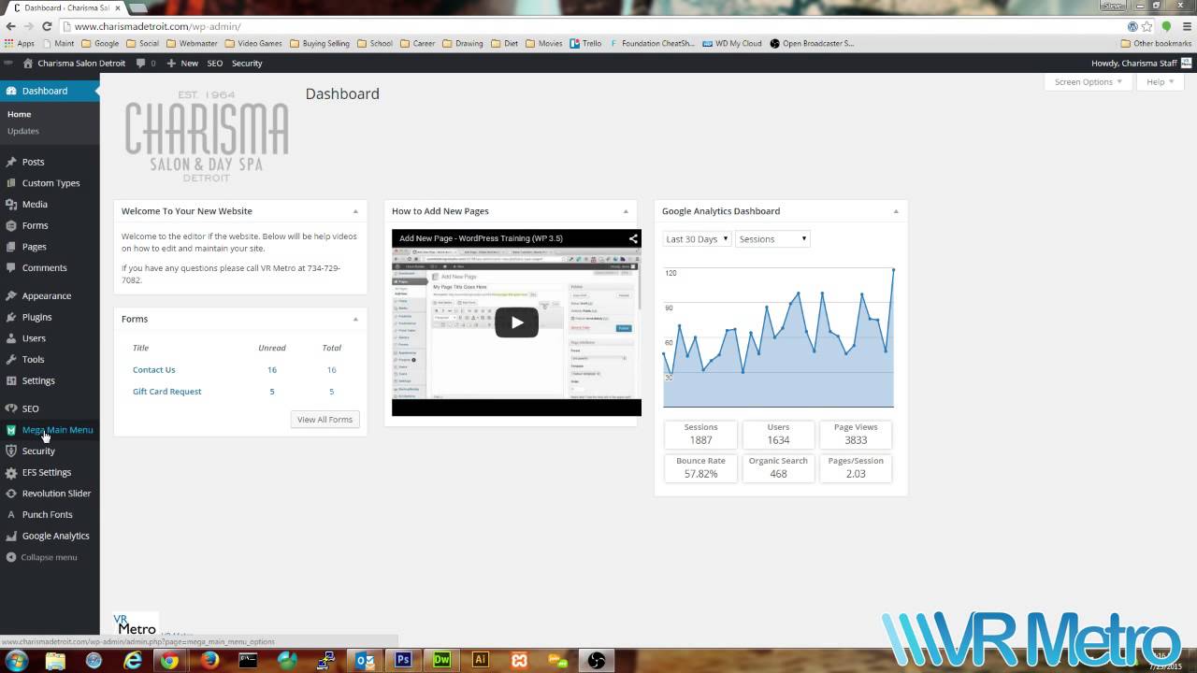
Task: Click SEO in the admin bar
Action: [x=215, y=64]
